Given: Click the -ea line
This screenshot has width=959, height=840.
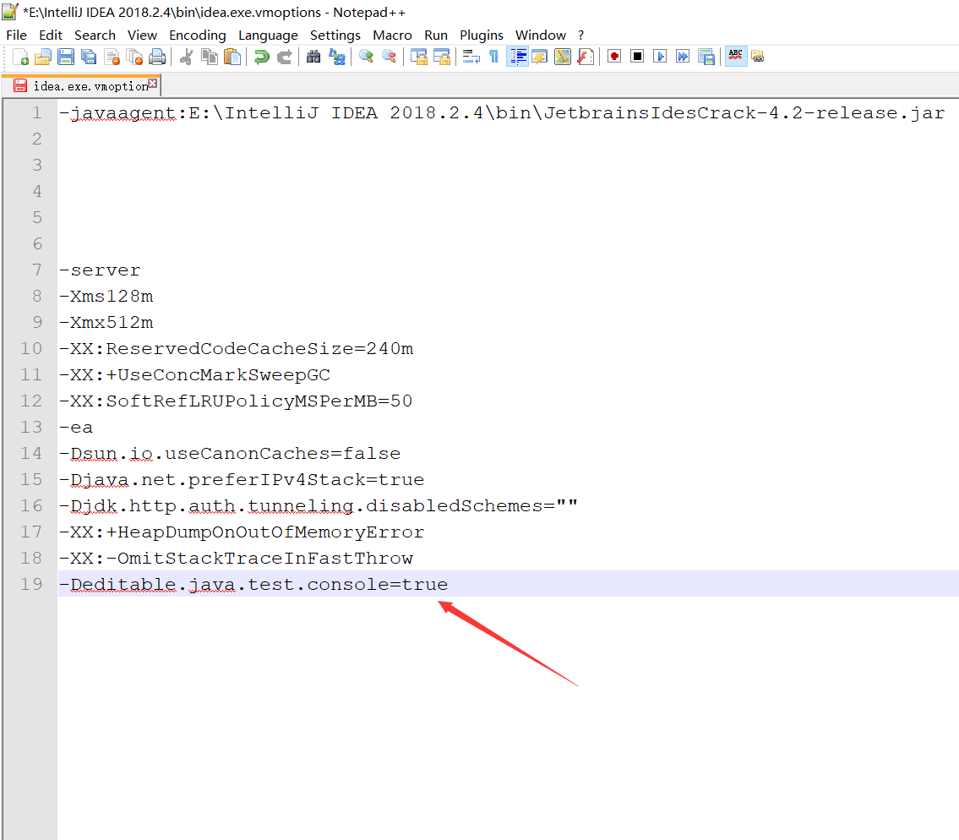Looking at the screenshot, I should click(x=76, y=428).
